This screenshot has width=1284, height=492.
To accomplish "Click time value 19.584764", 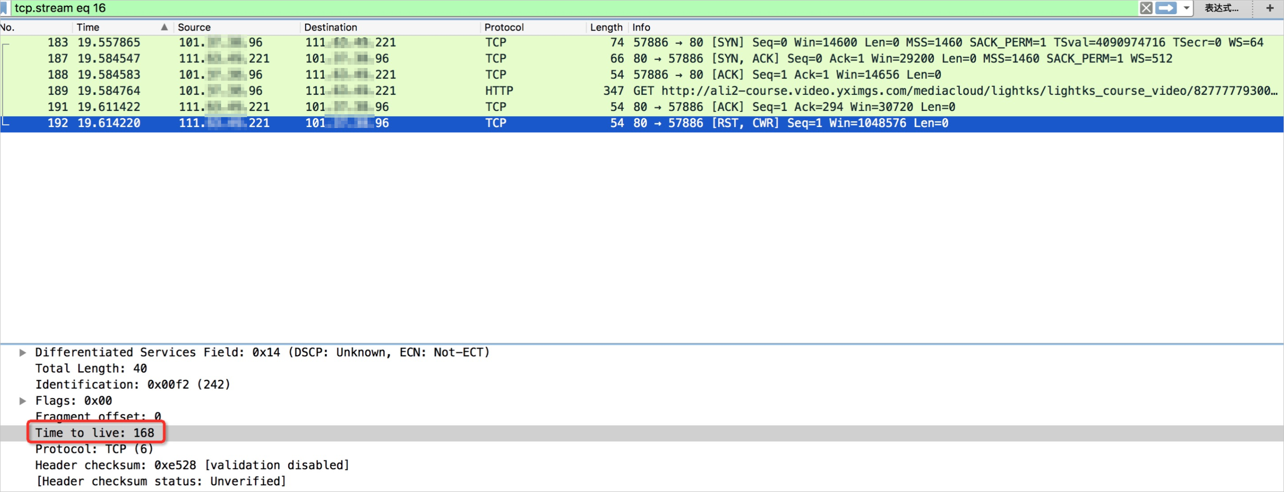I will pyautogui.click(x=109, y=91).
